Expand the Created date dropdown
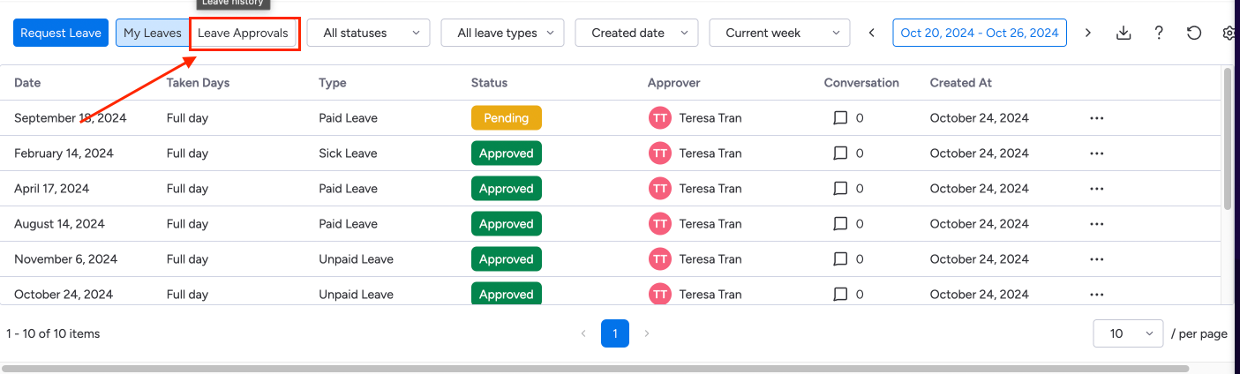 [x=636, y=33]
